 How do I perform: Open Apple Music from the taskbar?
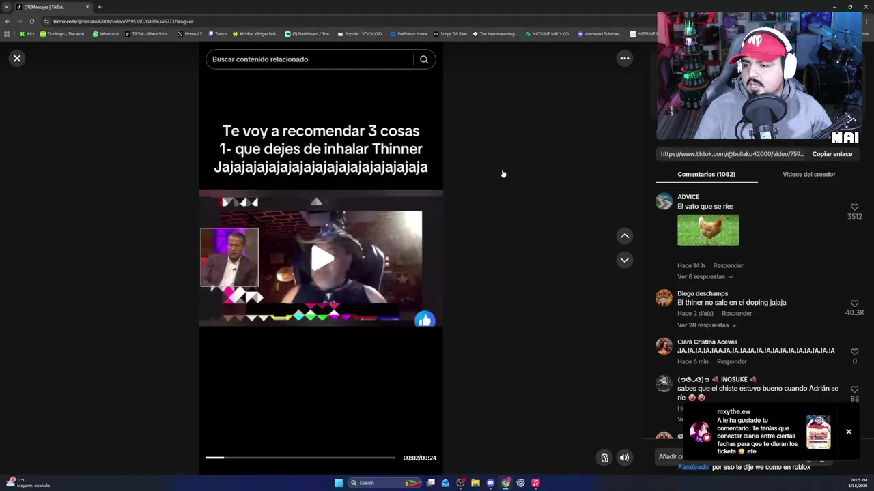click(x=535, y=483)
